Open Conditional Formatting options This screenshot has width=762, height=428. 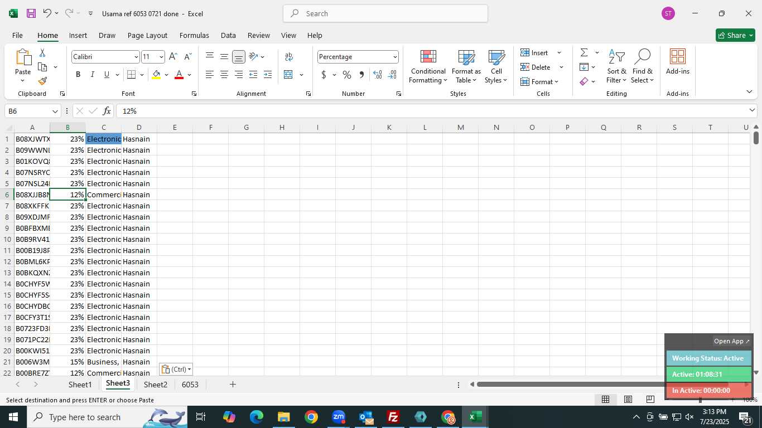point(428,67)
